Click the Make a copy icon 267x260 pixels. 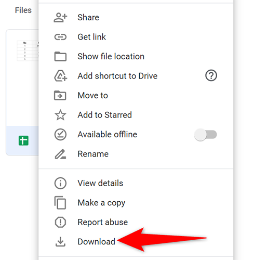click(x=60, y=203)
